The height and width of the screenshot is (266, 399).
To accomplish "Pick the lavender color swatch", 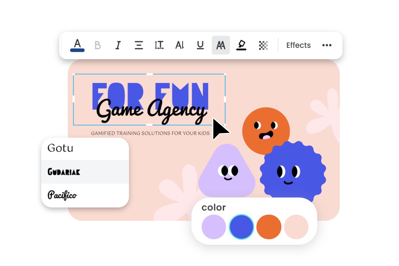I will click(x=214, y=227).
